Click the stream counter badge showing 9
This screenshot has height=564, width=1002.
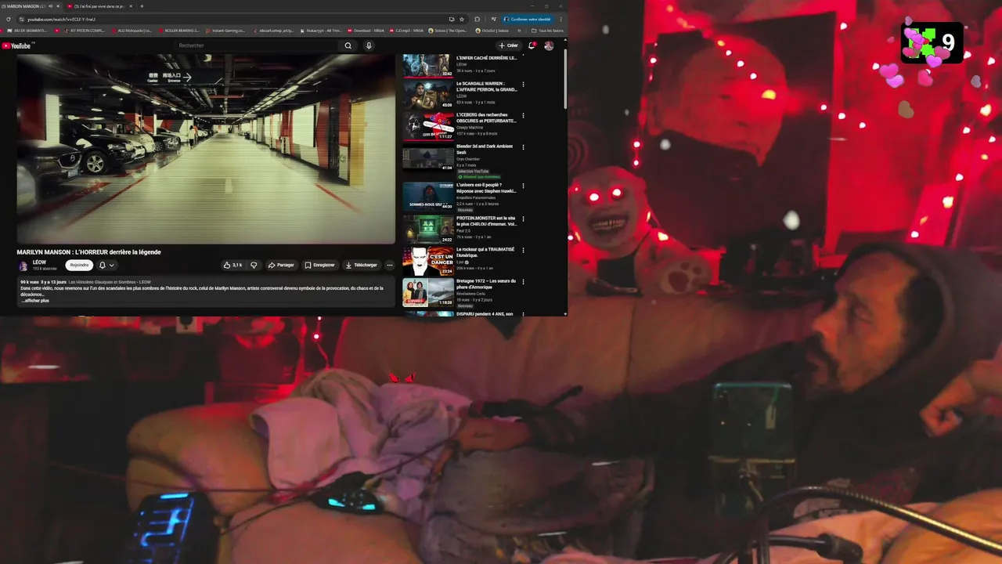point(932,43)
